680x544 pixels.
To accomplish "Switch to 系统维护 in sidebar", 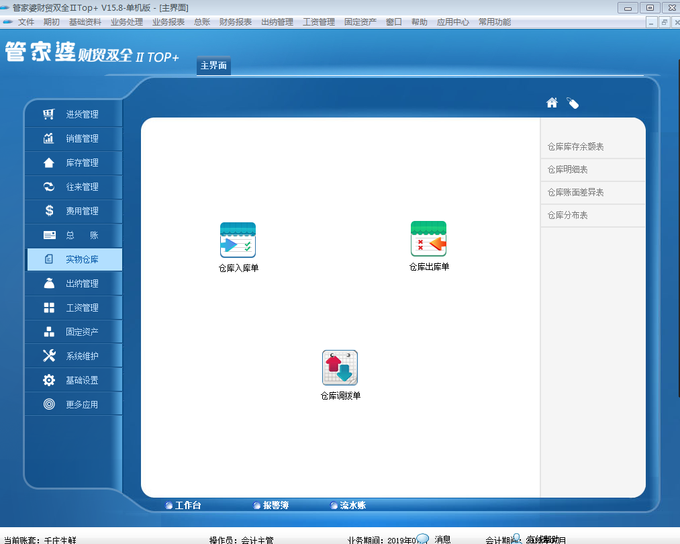I will point(74,356).
